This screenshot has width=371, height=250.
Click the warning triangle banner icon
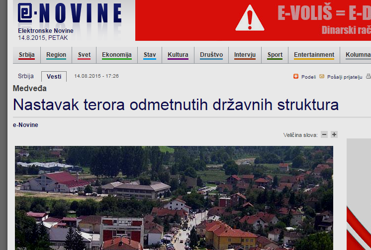[x=250, y=18]
